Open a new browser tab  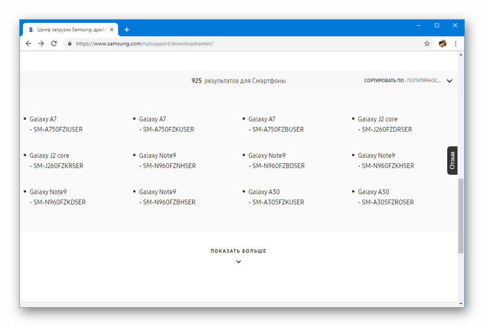click(126, 30)
